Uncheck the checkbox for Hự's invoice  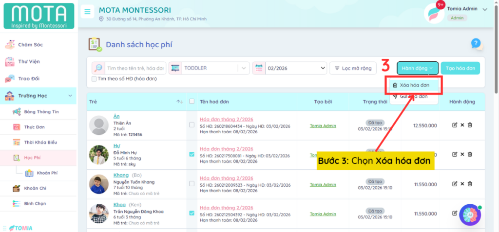coord(192,154)
